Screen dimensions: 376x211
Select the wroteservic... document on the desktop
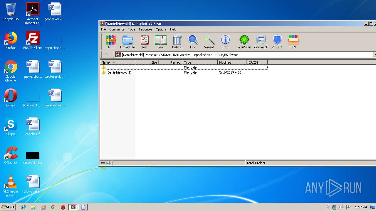55,69
